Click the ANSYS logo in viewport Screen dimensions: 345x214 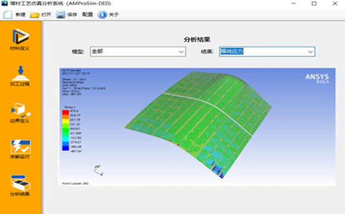point(317,78)
